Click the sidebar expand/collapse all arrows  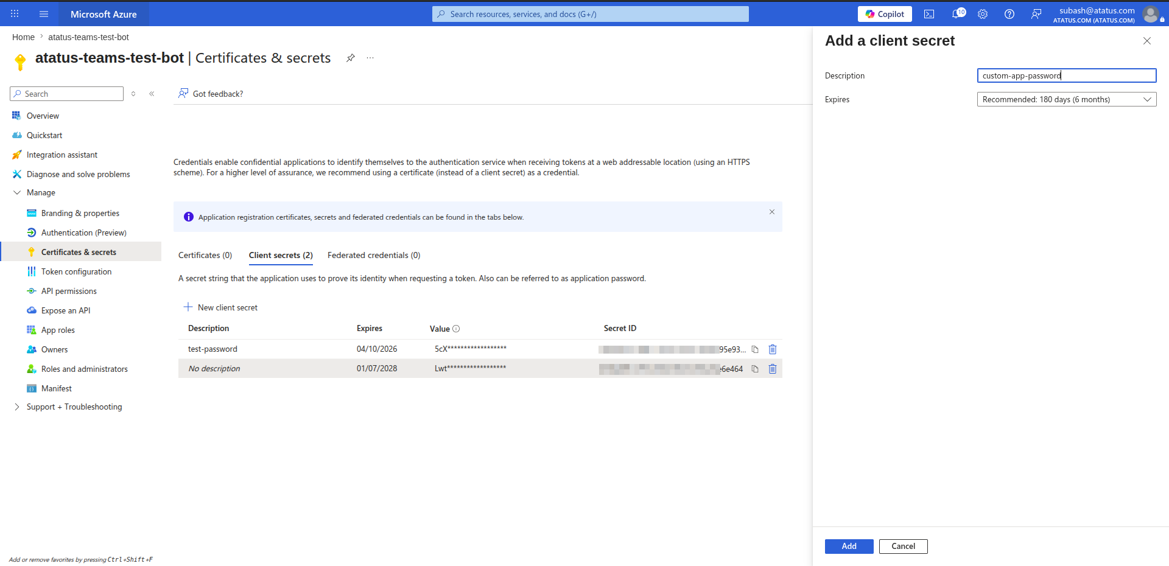tap(133, 94)
